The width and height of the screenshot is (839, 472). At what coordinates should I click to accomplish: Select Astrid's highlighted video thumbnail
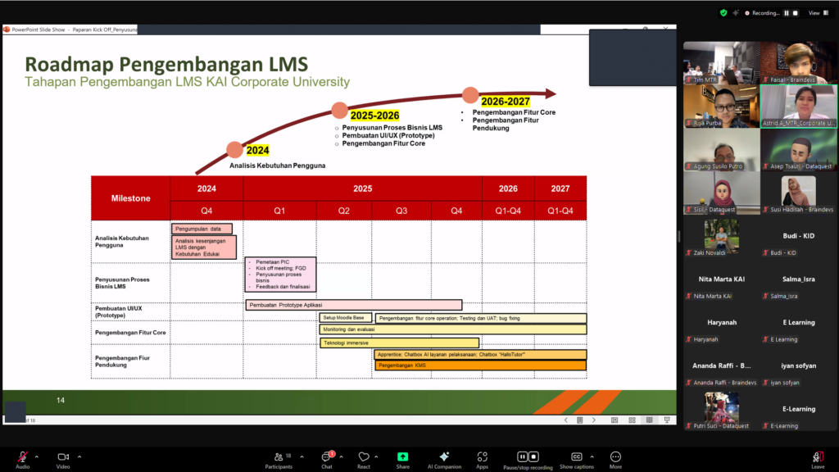(798, 106)
